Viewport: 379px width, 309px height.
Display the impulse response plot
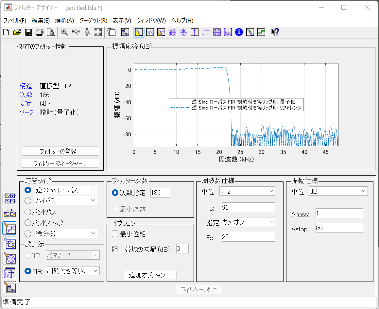click(195, 32)
